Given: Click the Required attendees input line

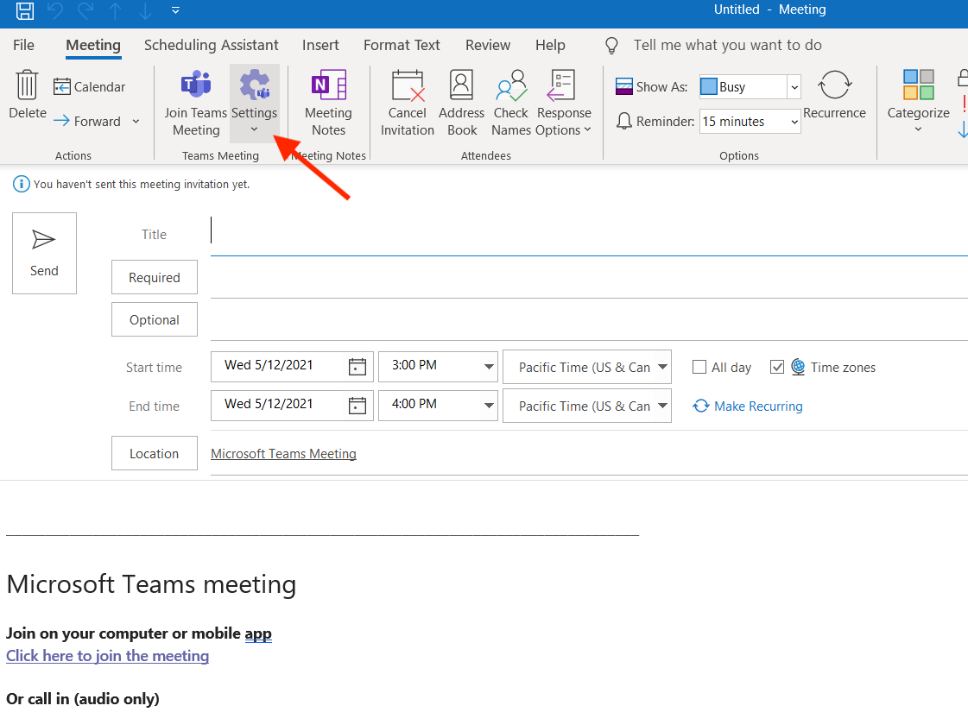Looking at the screenshot, I should point(589,278).
